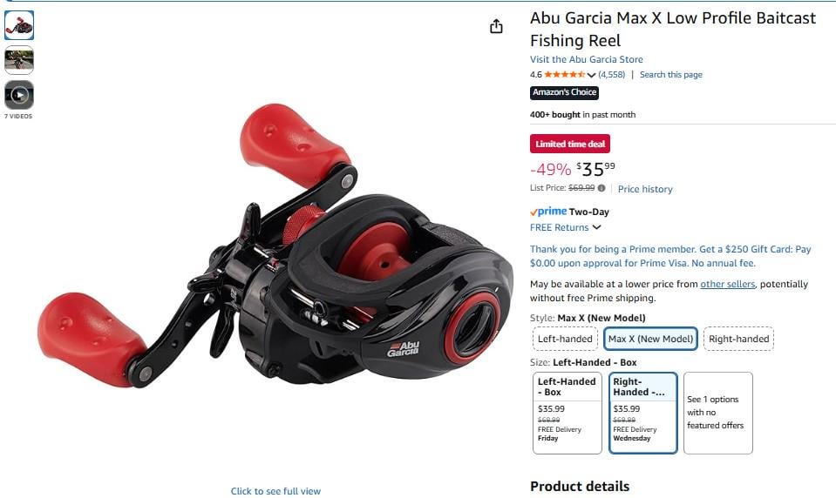This screenshot has height=498, width=836.
Task: Select the first reel product thumbnail
Action: 19,25
